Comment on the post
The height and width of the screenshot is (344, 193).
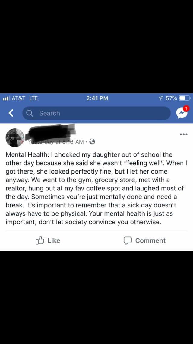[144, 240]
